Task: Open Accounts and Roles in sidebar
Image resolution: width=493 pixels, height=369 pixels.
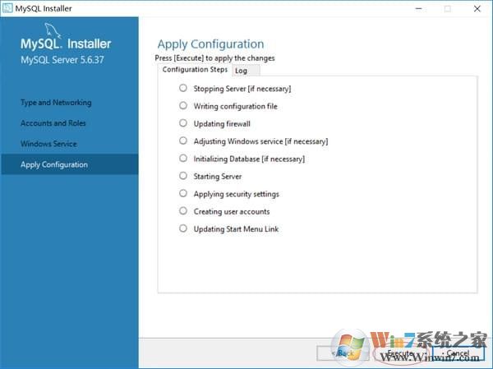Action: (53, 123)
